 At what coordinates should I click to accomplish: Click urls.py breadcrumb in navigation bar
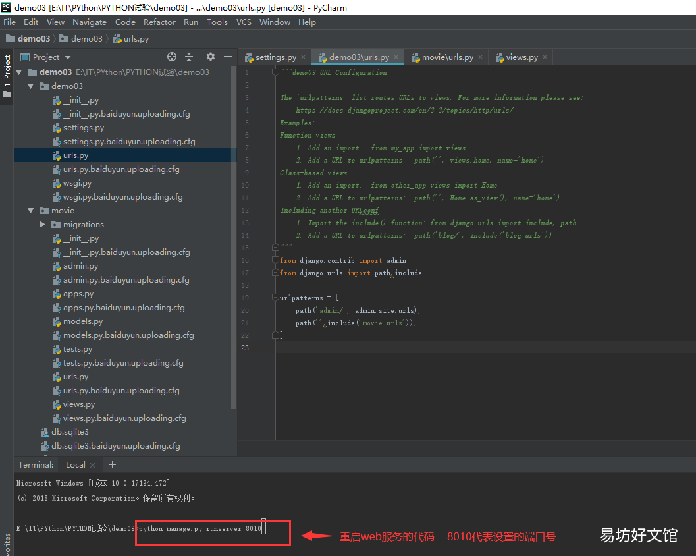131,39
